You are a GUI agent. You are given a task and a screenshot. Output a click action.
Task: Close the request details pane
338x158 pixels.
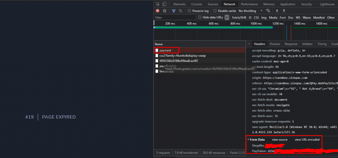pos(249,44)
